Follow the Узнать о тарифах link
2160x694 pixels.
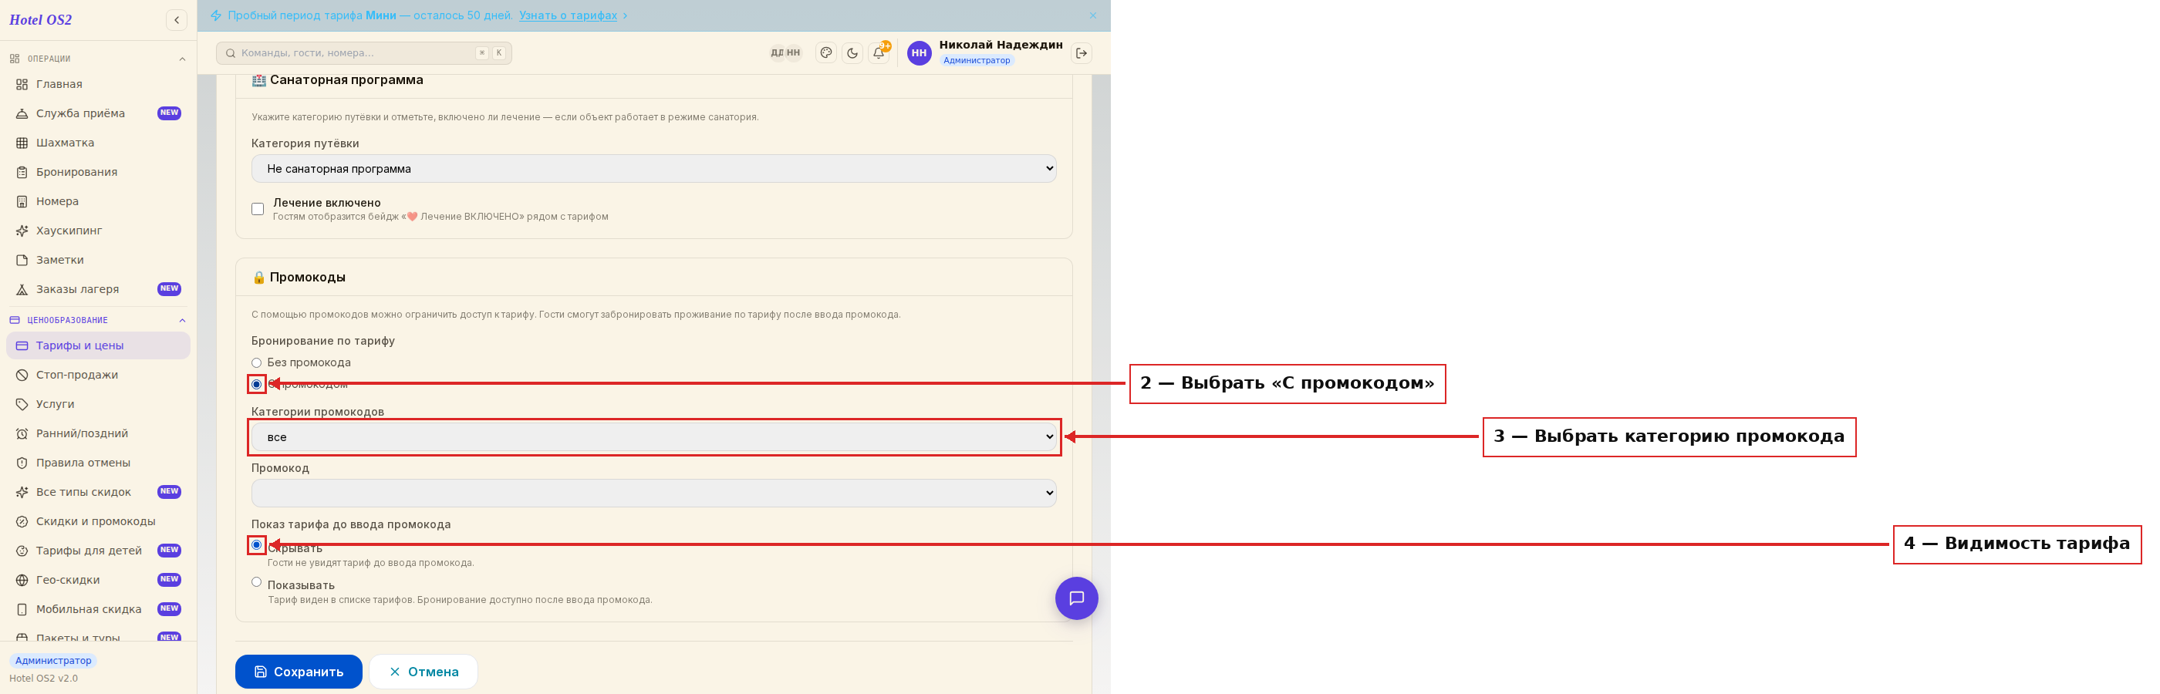(x=568, y=15)
